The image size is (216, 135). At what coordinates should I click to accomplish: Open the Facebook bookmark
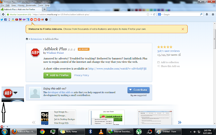(5, 20)
